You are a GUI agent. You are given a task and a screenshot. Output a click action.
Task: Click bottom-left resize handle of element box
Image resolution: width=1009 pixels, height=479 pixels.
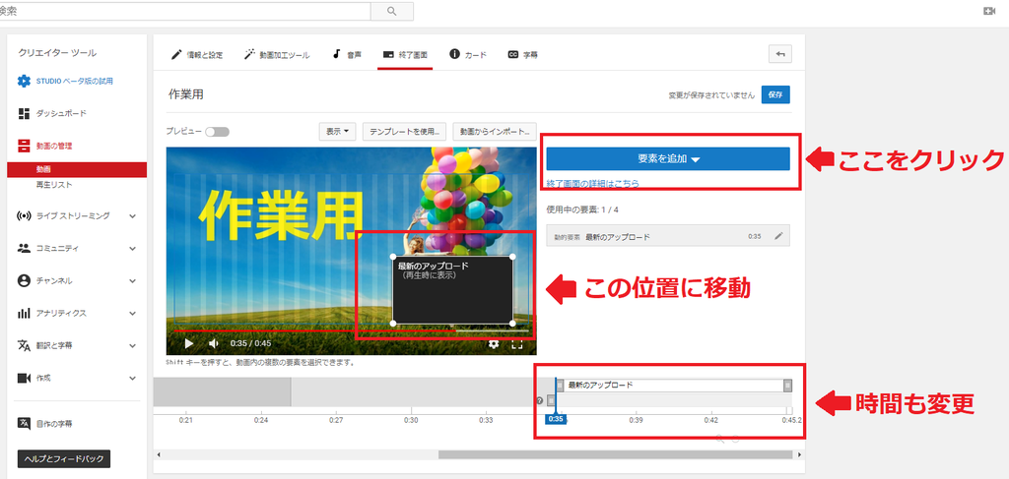pos(392,324)
